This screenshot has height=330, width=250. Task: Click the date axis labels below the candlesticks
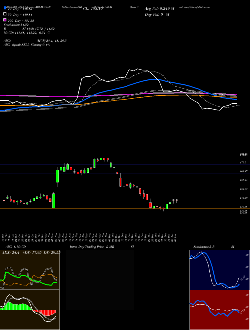pos(90,238)
